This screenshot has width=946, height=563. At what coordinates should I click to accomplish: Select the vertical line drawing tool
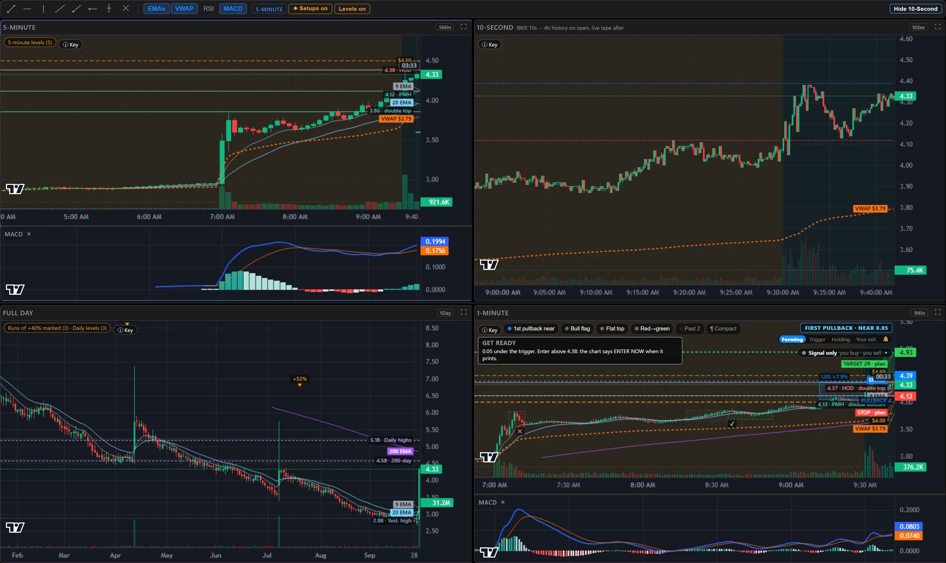[43, 8]
